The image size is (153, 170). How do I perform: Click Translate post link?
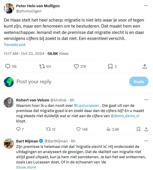click(15, 45)
